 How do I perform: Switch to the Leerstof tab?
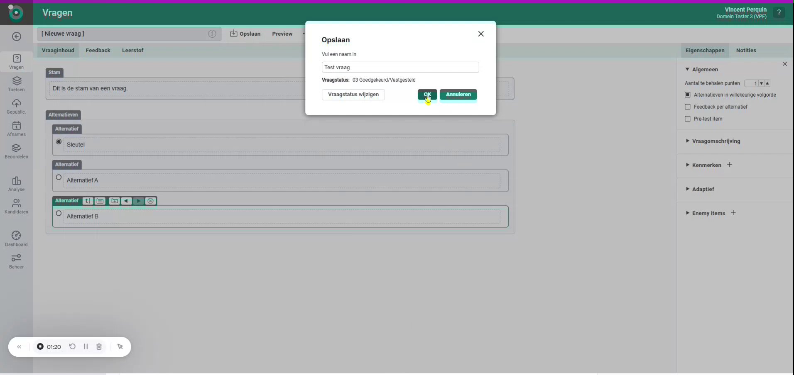[x=132, y=50]
